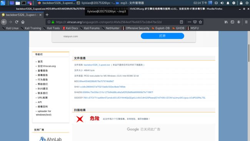Bookmark this page with the star icon
Screen dimensions: 250x141
coord(200,22)
